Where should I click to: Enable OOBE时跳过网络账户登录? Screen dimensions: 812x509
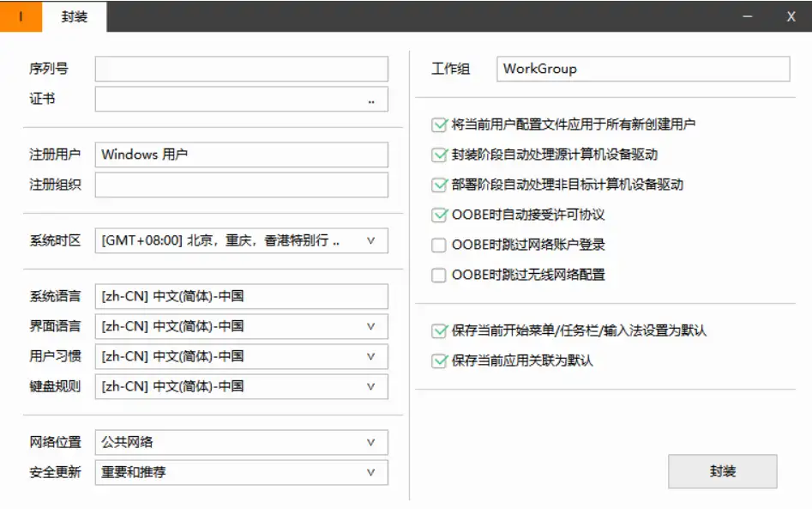(439, 245)
